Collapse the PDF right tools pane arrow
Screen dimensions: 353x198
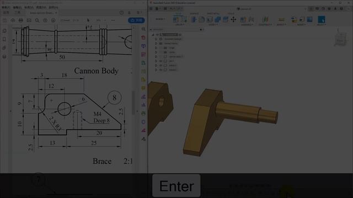tap(137, 111)
